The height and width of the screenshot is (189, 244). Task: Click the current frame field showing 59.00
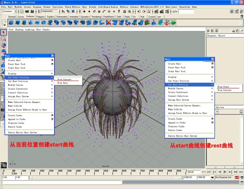click(x=194, y=172)
